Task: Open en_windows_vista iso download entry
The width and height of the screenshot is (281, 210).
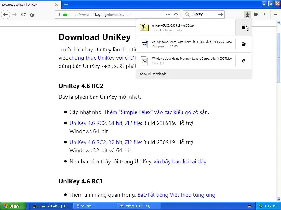Action: coord(186,44)
